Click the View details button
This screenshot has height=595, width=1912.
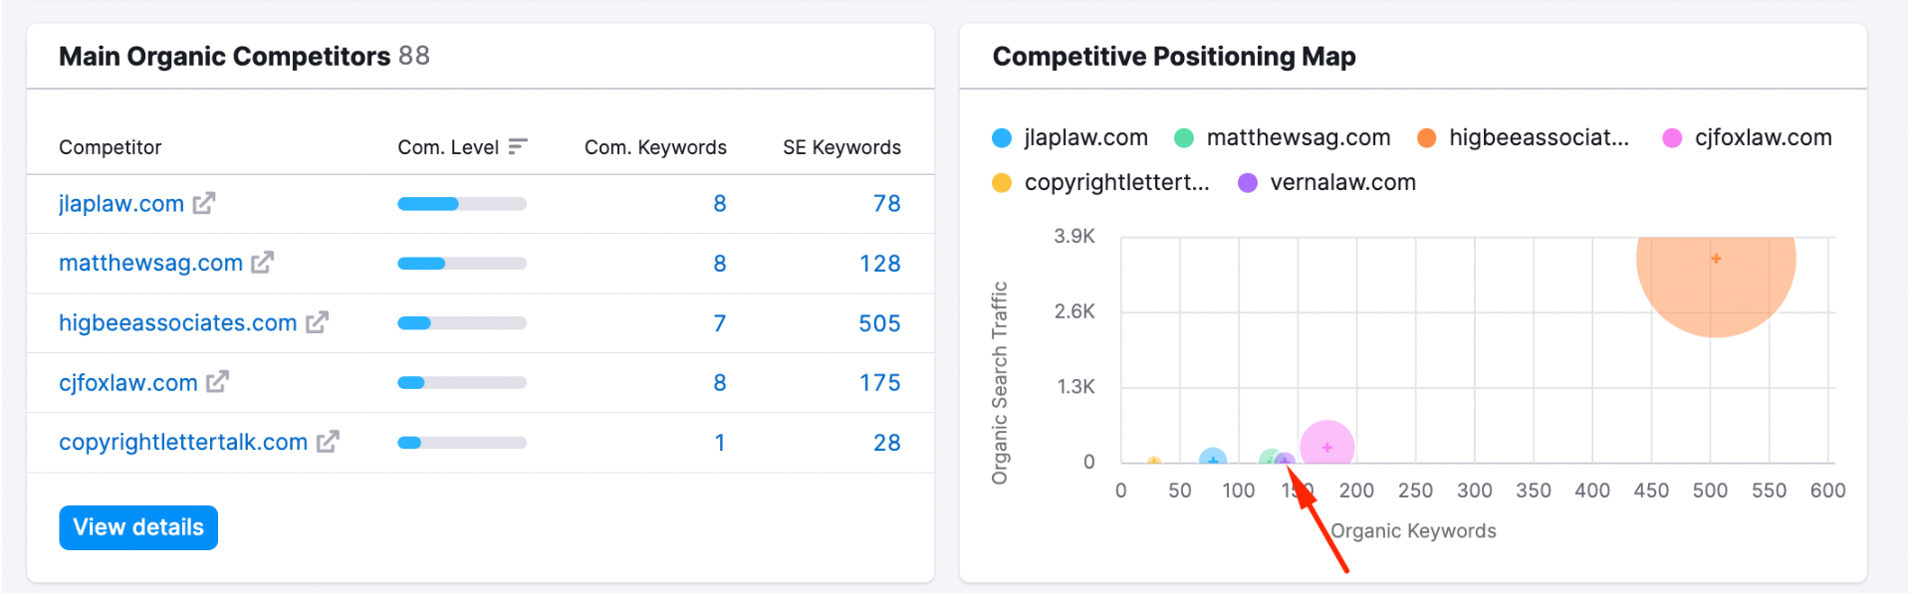[x=138, y=527]
